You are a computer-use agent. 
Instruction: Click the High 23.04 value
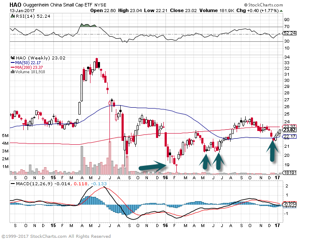pyautogui.click(x=130, y=11)
